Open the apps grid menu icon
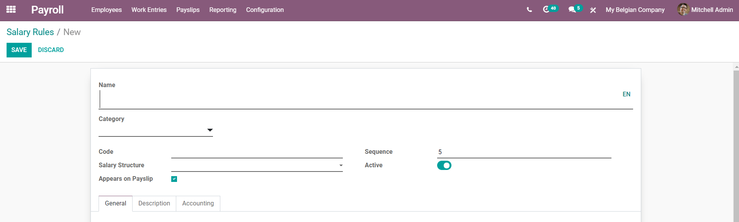 click(x=11, y=10)
